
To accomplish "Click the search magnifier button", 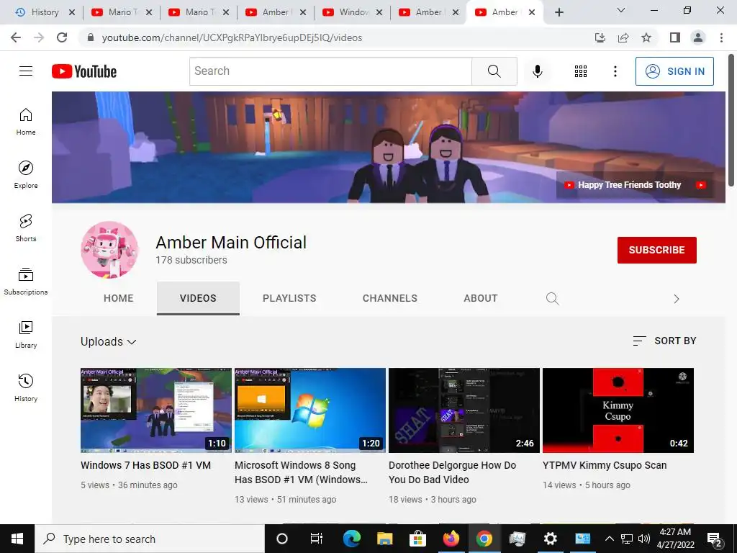I will click(x=494, y=71).
